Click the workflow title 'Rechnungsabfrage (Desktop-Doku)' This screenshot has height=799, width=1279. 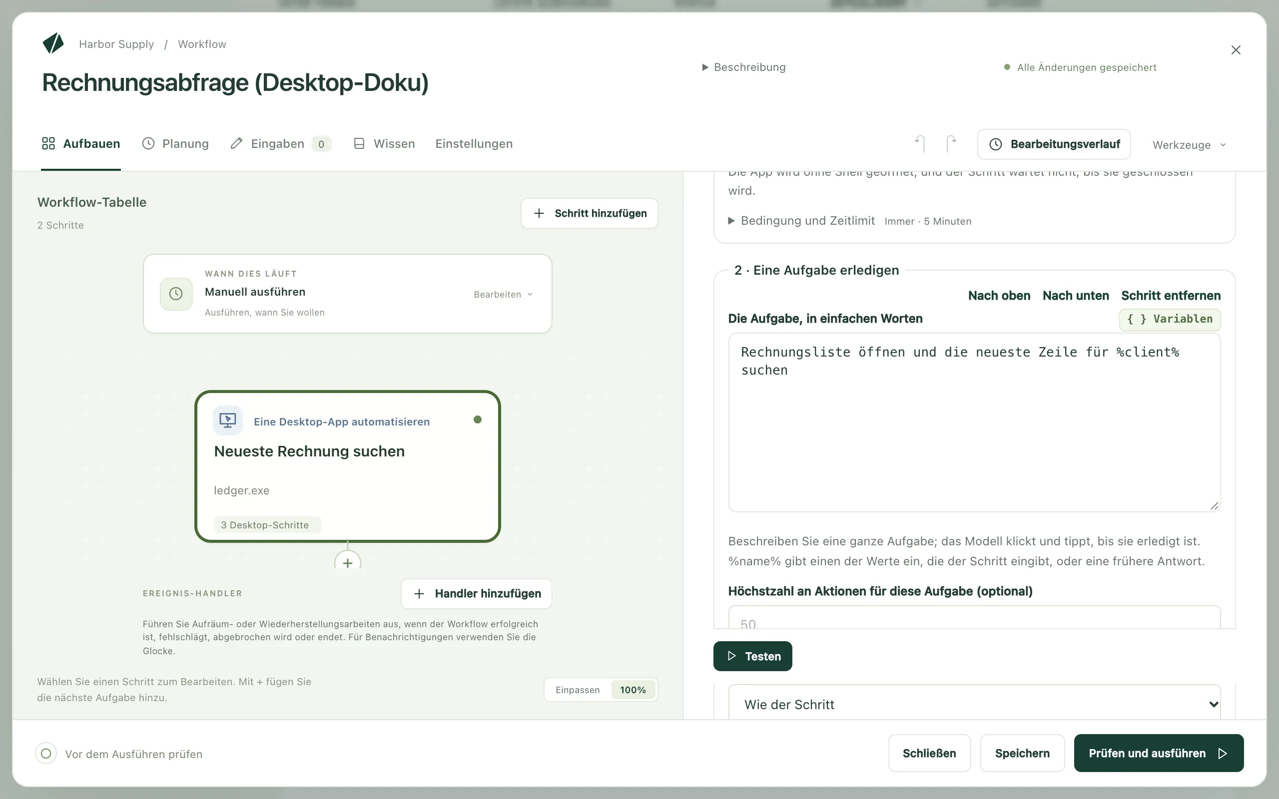tap(235, 83)
